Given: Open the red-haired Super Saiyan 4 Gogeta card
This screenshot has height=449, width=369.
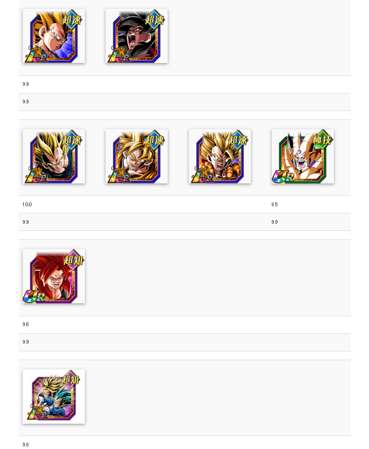Looking at the screenshot, I should click(x=54, y=276).
